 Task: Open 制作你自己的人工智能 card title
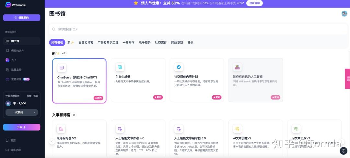point(248,77)
